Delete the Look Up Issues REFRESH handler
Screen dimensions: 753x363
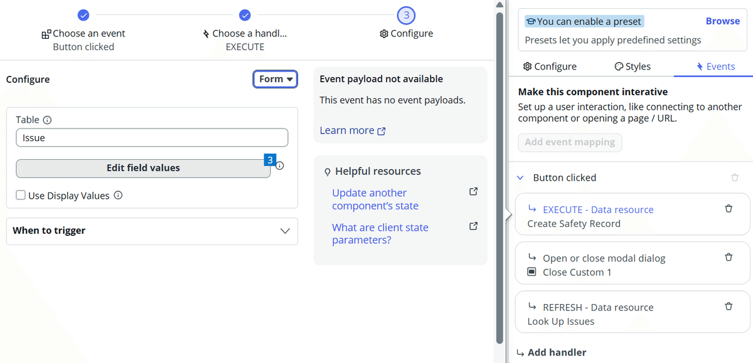pyautogui.click(x=729, y=307)
